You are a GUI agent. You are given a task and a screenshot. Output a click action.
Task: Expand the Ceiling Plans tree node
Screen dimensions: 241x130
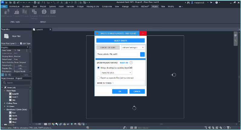coord(5,103)
